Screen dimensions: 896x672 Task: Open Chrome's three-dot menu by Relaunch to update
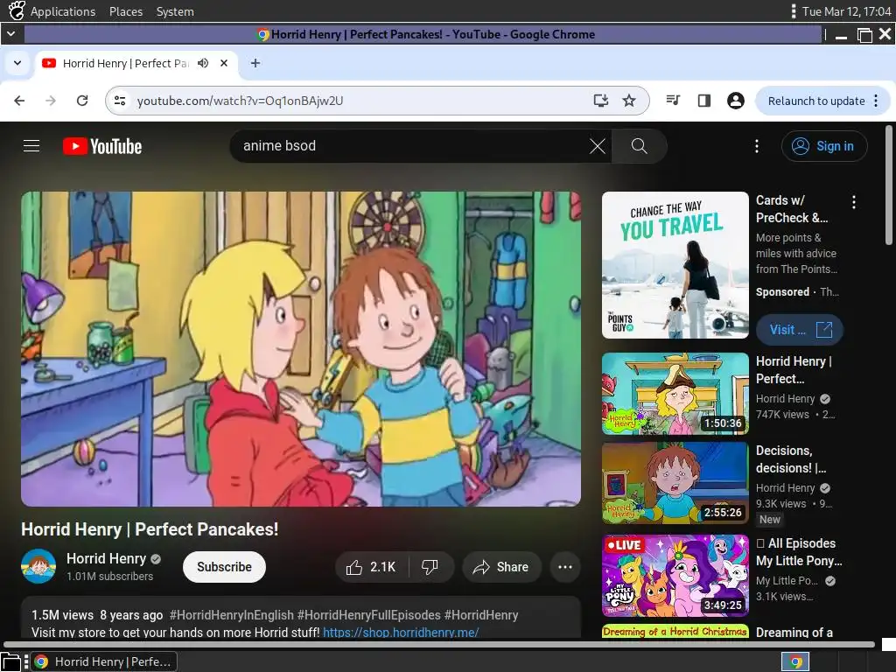876,101
